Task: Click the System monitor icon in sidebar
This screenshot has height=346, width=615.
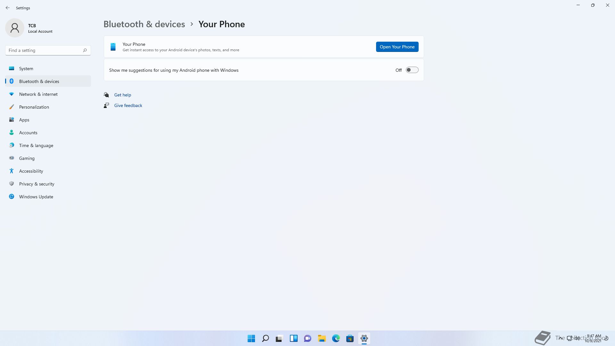Action: [x=12, y=69]
